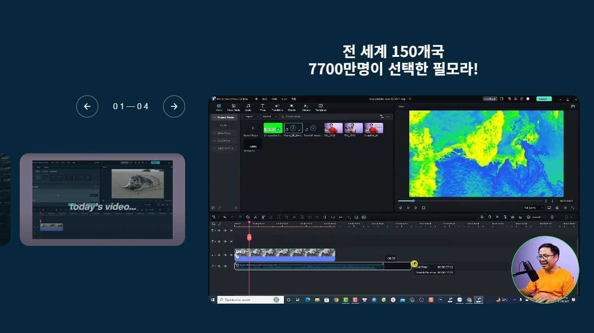Expand the Global Media section
The width and height of the screenshot is (594, 333).
tap(214, 133)
